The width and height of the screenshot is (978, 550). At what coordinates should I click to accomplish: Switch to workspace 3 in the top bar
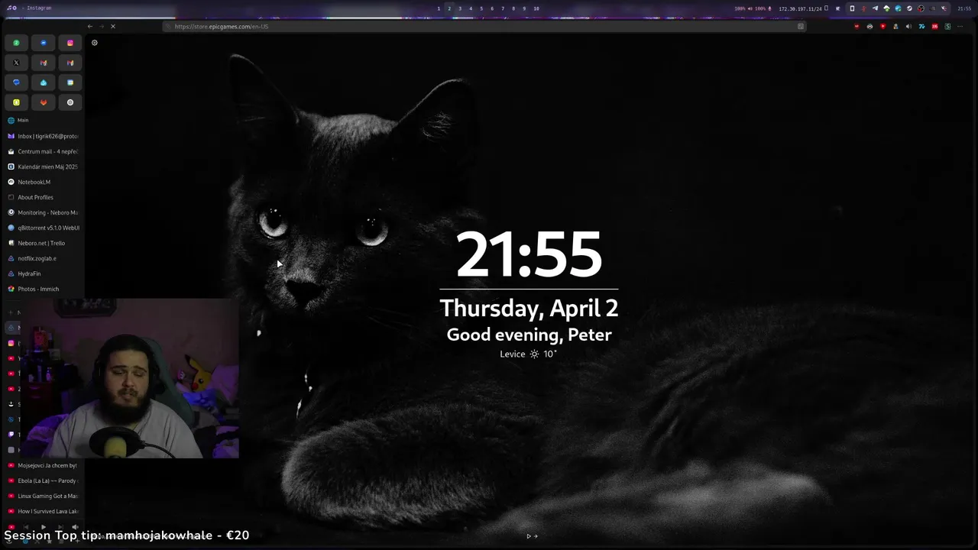click(460, 8)
